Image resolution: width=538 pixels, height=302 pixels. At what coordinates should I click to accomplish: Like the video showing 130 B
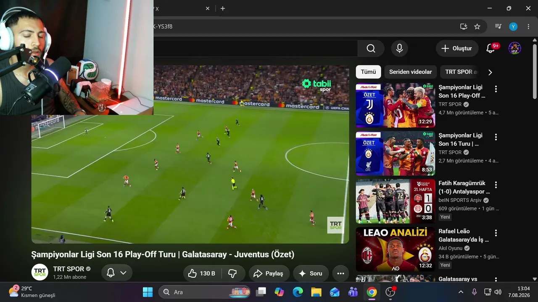[202, 273]
